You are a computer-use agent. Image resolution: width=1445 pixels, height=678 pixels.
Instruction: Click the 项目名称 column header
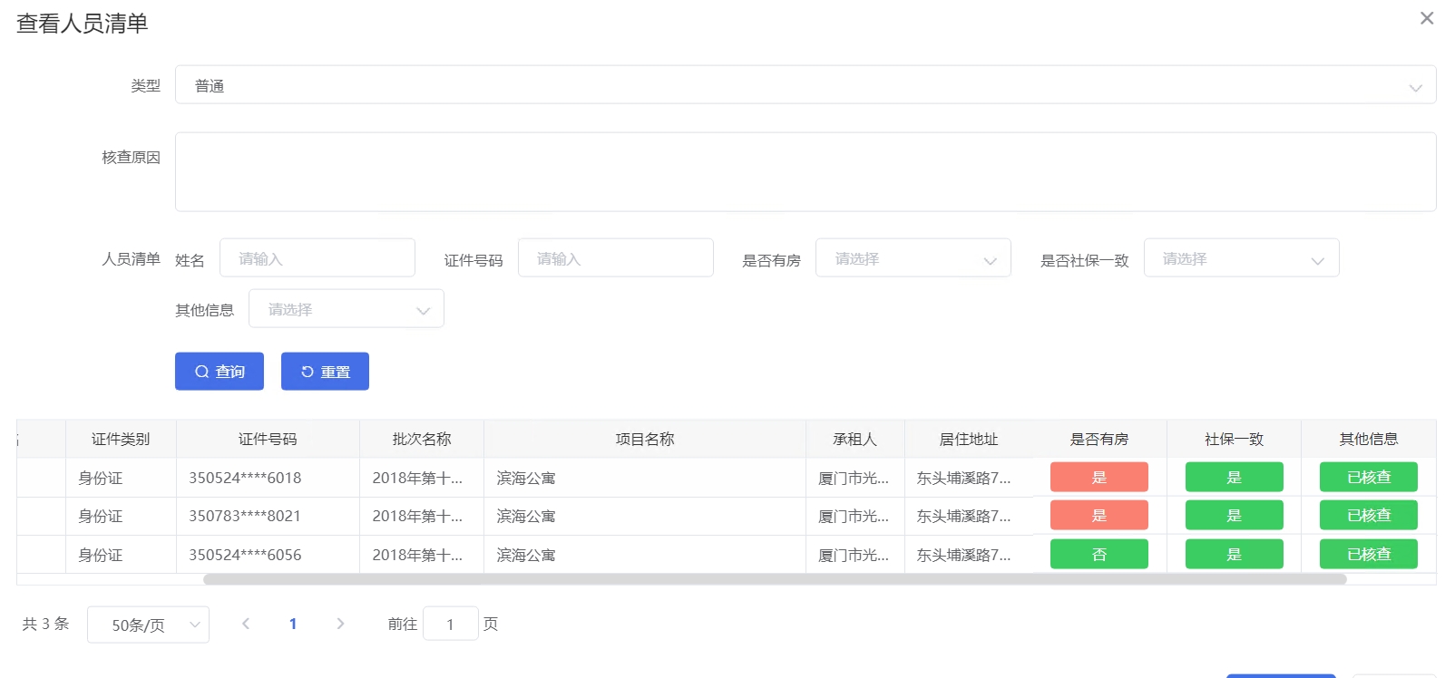point(645,439)
